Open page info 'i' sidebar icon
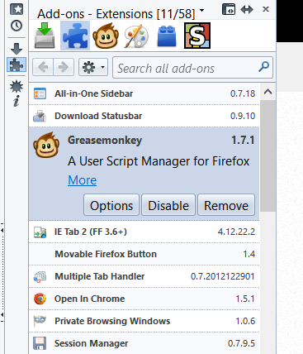Image resolution: width=303 pixels, height=354 pixels. click(x=17, y=101)
